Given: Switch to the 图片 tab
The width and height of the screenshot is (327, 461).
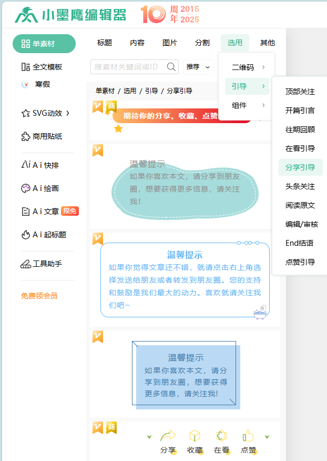Looking at the screenshot, I should tap(170, 43).
